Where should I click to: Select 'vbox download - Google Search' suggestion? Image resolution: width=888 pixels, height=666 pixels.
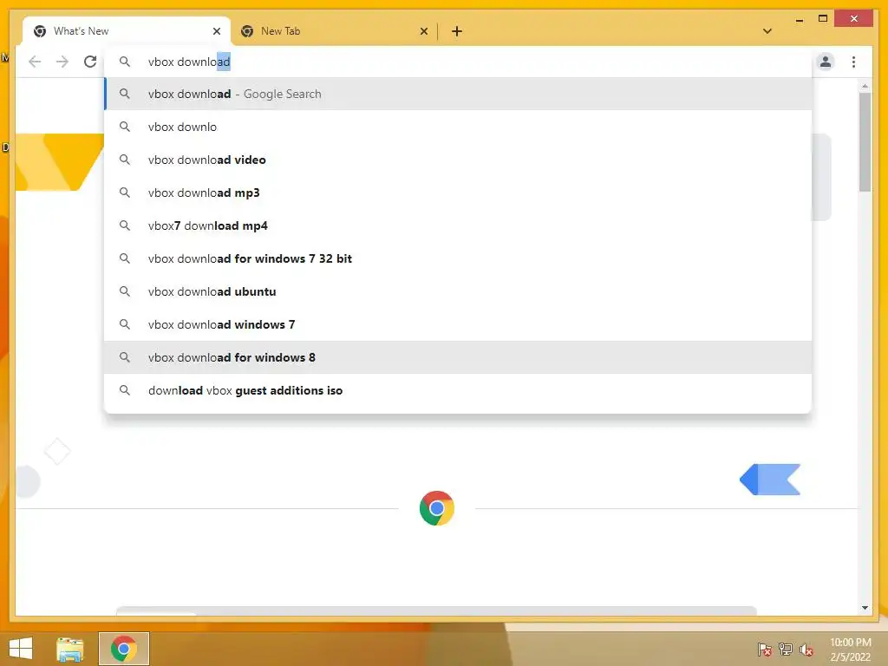point(458,94)
